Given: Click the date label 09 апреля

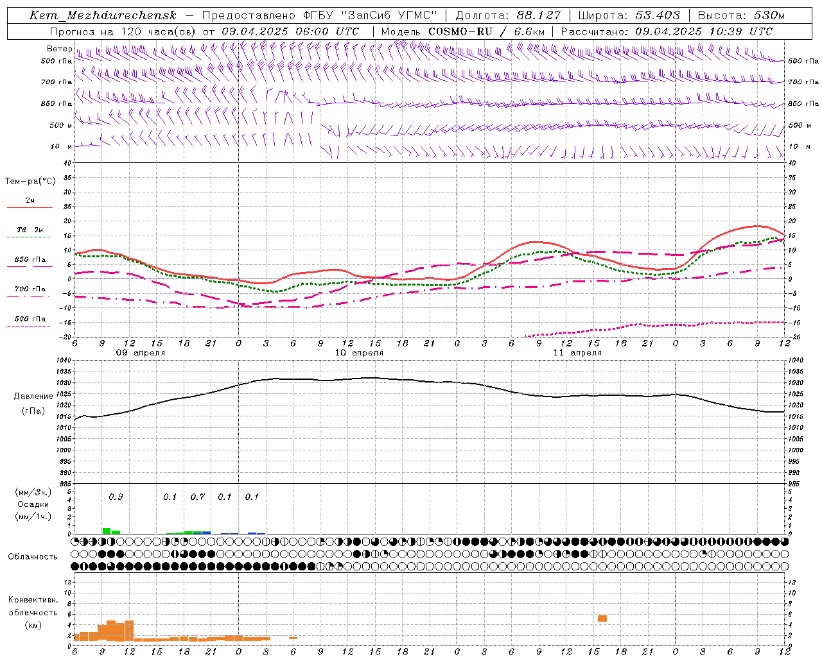Looking at the screenshot, I should (140, 353).
